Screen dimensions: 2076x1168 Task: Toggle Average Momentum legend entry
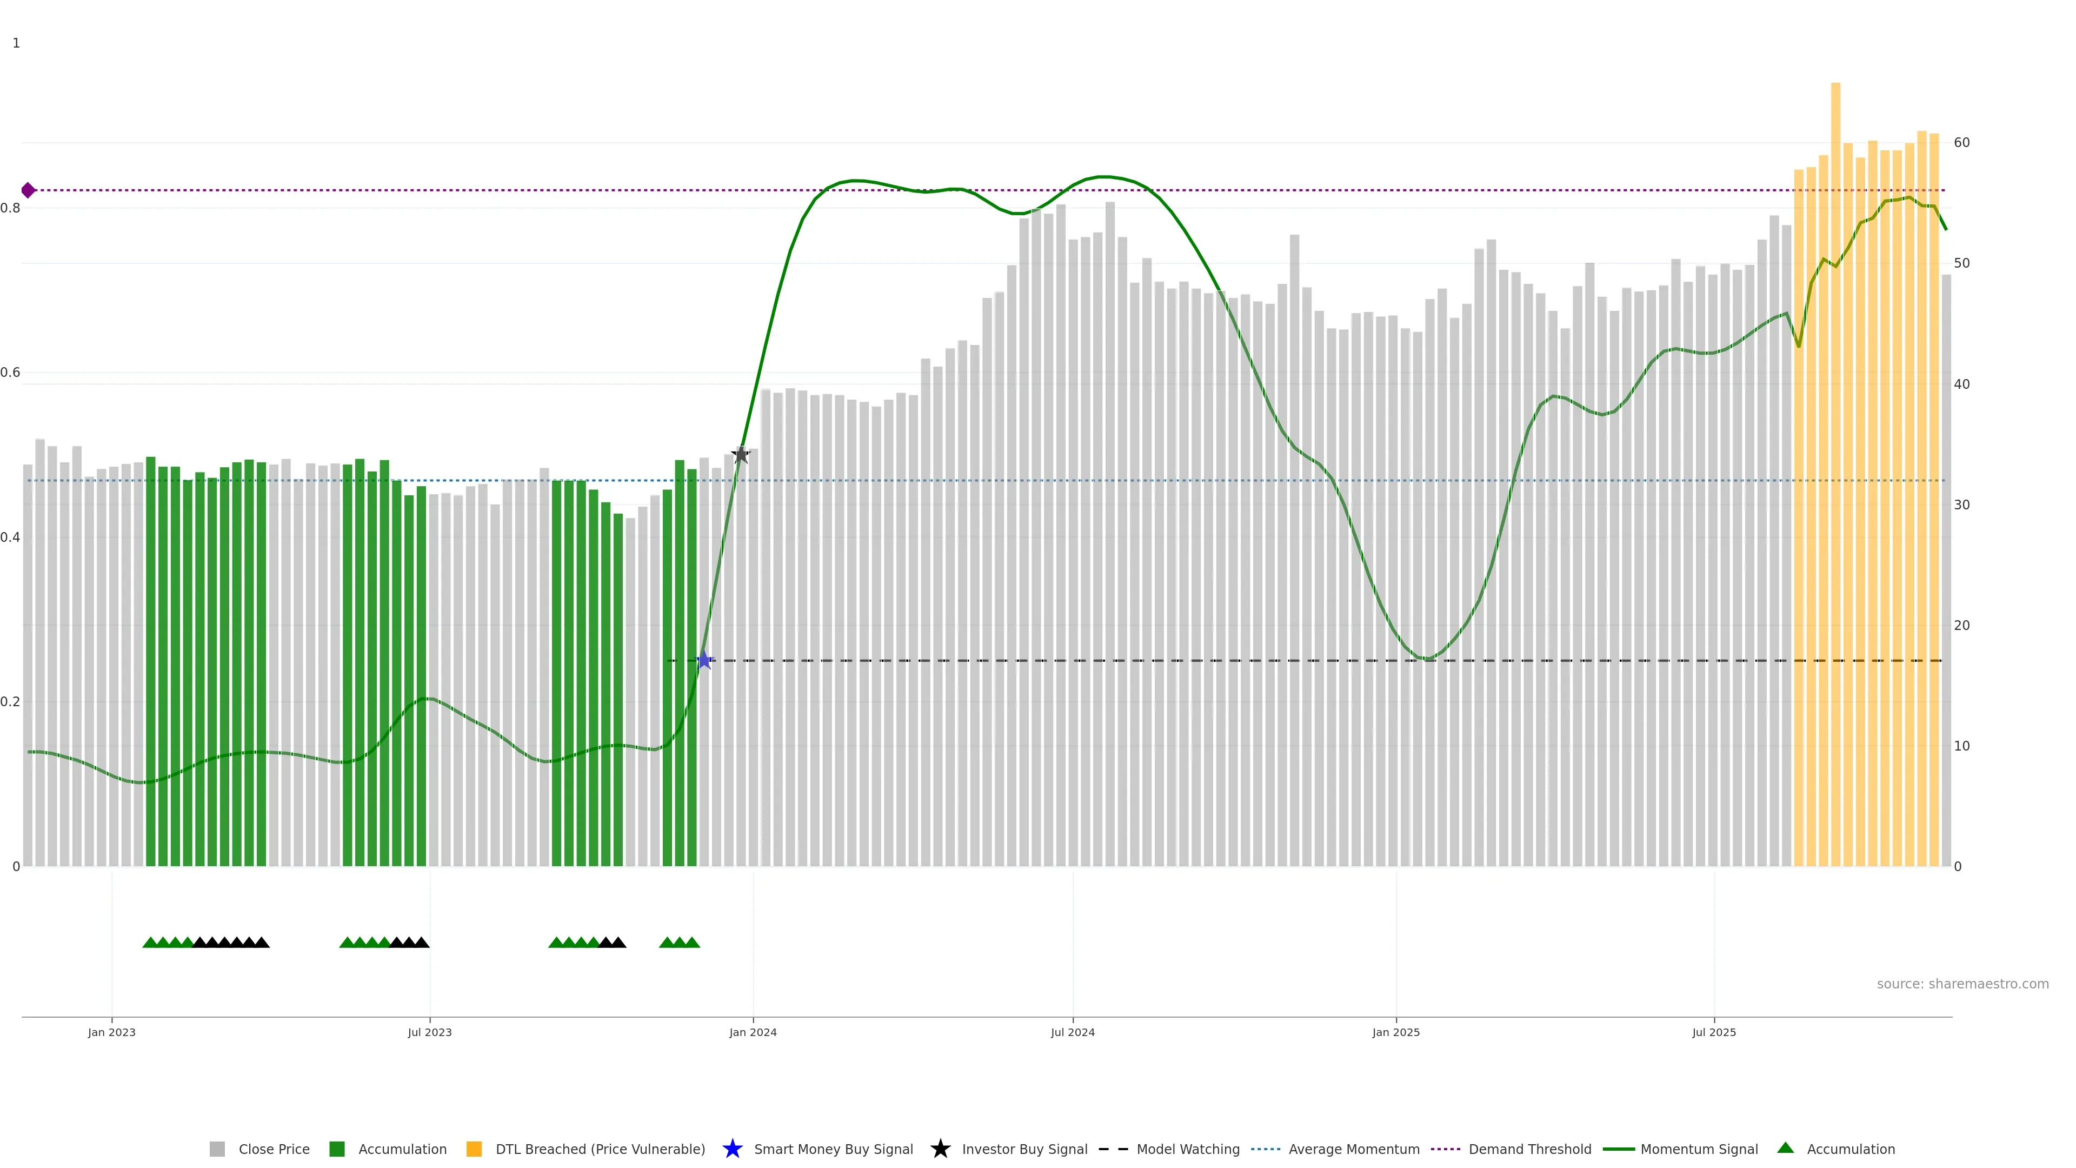pos(1353,1149)
